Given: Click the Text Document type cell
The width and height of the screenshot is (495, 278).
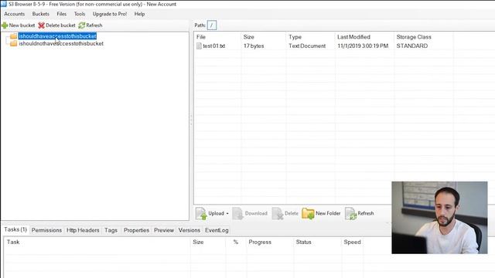Looking at the screenshot, I should click(307, 46).
